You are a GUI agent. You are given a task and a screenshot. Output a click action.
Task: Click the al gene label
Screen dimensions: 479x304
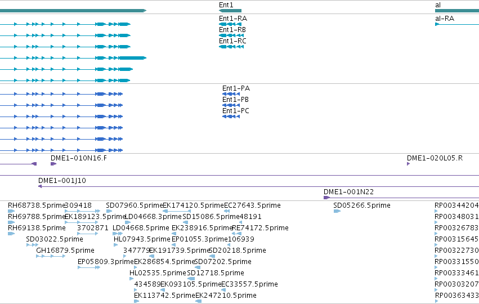pyautogui.click(x=438, y=5)
